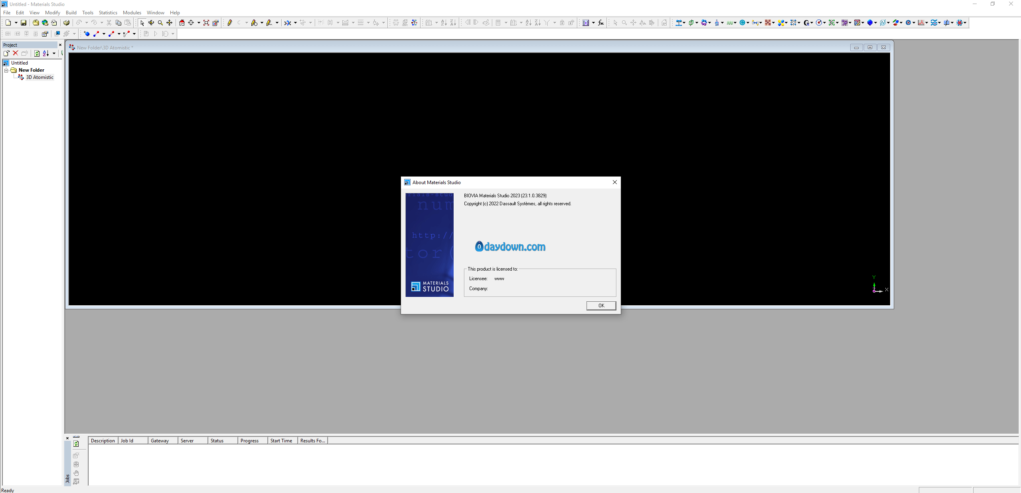Click OK in About Materials Studio dialog
This screenshot has height=493, width=1021.
(x=601, y=305)
